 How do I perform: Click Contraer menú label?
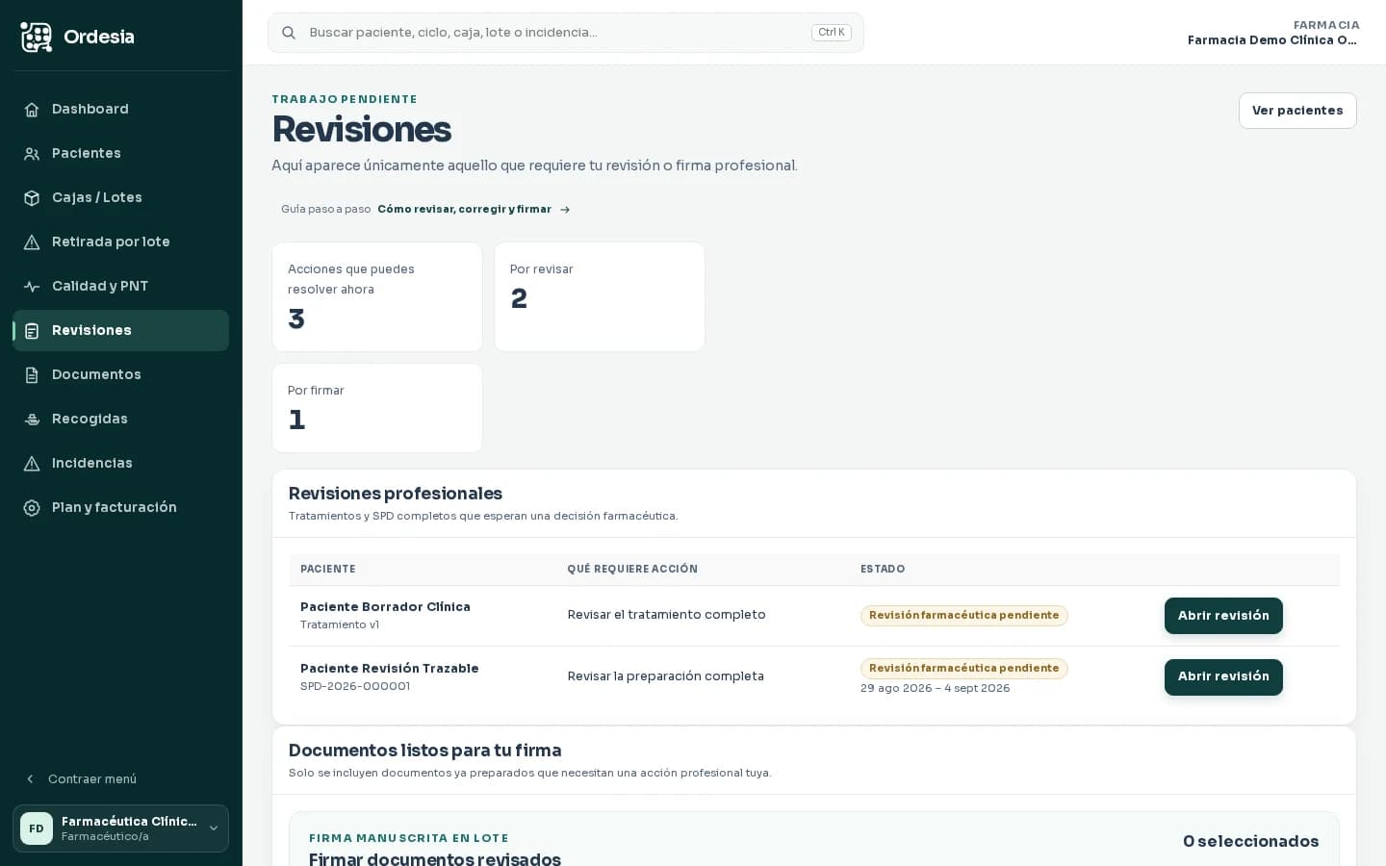click(92, 779)
